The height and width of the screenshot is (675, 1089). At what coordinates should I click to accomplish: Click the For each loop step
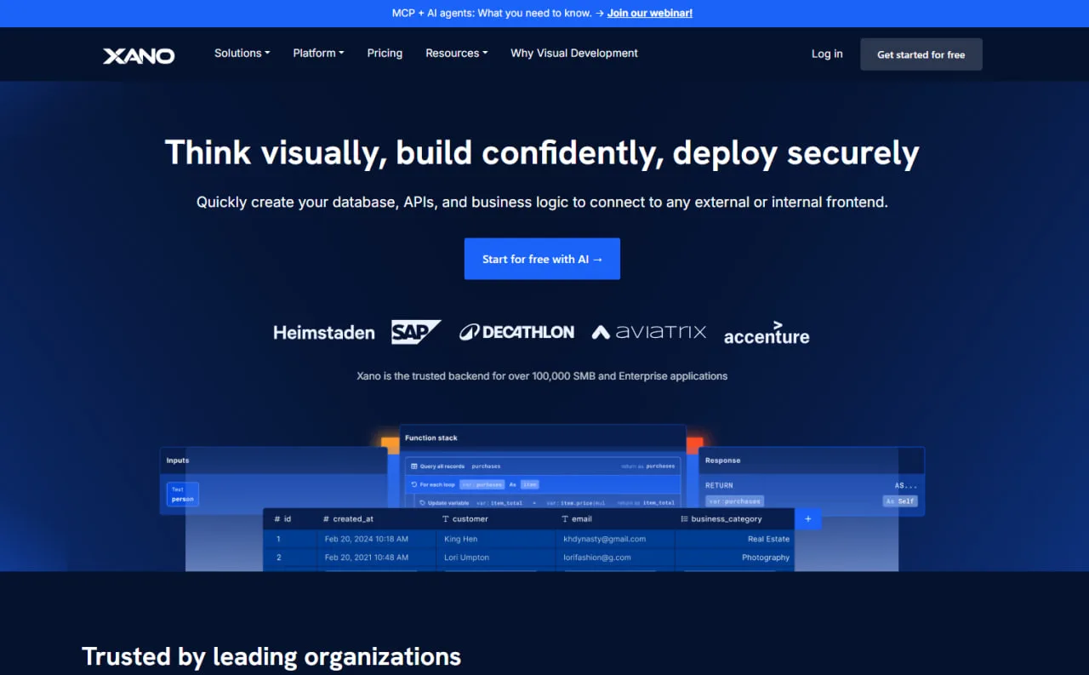click(543, 484)
